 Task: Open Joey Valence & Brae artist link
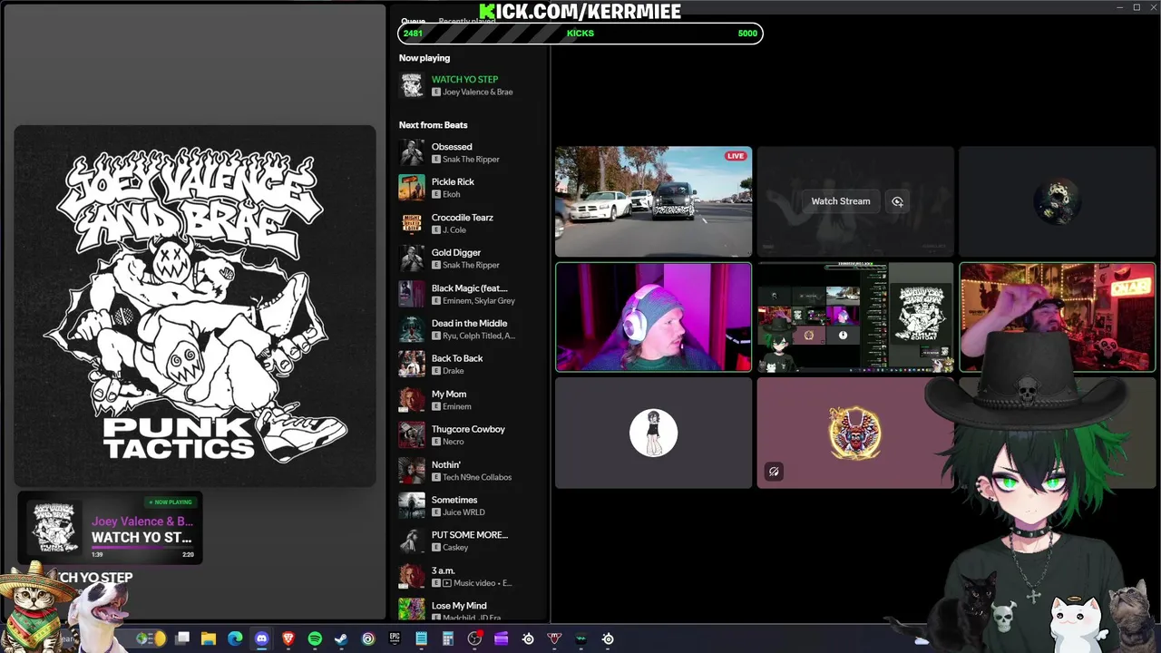[477, 92]
